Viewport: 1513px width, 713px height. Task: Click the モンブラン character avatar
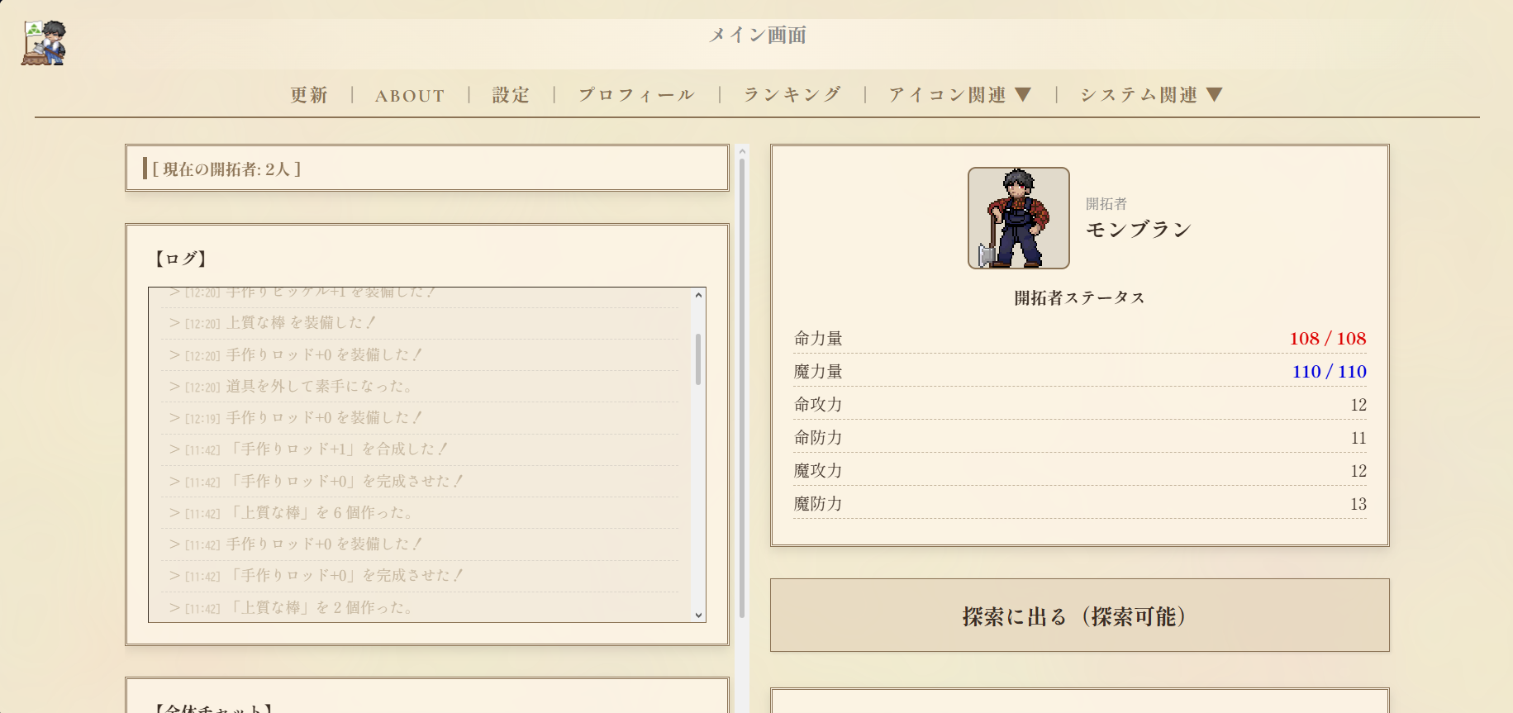tap(1018, 218)
